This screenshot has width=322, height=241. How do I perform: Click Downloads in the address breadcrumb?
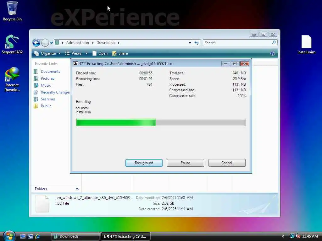(106, 43)
